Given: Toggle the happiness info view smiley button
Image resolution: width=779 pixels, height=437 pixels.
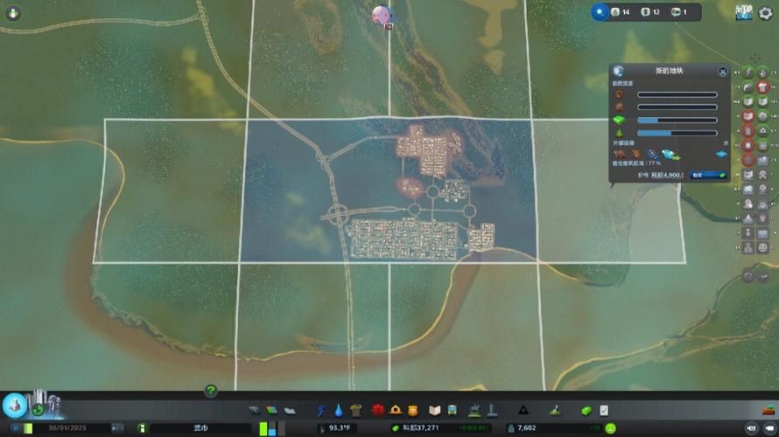Looking at the screenshot, I should [x=762, y=247].
